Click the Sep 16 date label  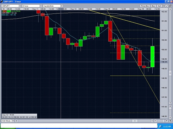(141, 9)
